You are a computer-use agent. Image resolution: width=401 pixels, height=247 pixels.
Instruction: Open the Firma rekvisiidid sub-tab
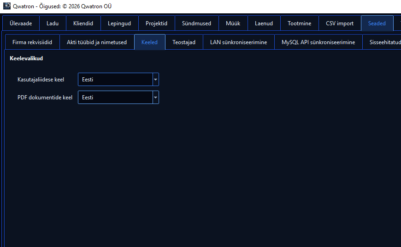(32, 42)
